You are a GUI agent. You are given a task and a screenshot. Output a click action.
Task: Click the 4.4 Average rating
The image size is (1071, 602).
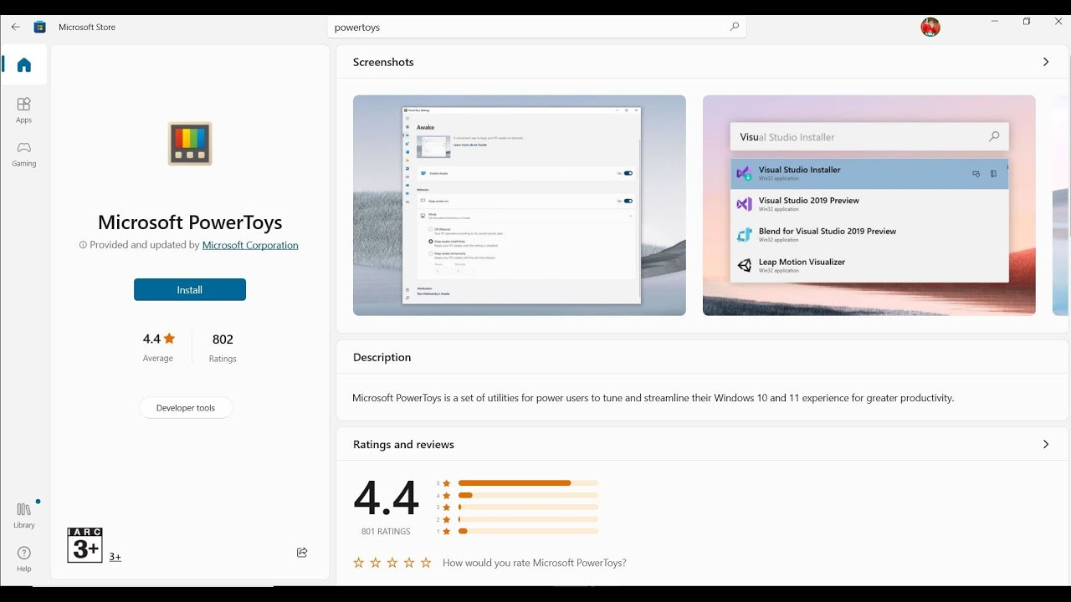pyautogui.click(x=158, y=347)
